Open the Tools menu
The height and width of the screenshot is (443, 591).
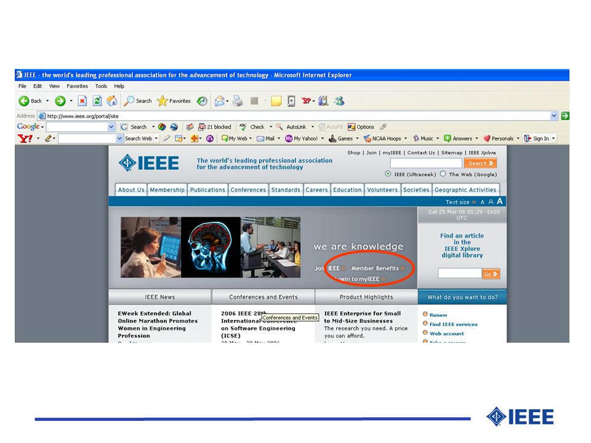tap(101, 86)
